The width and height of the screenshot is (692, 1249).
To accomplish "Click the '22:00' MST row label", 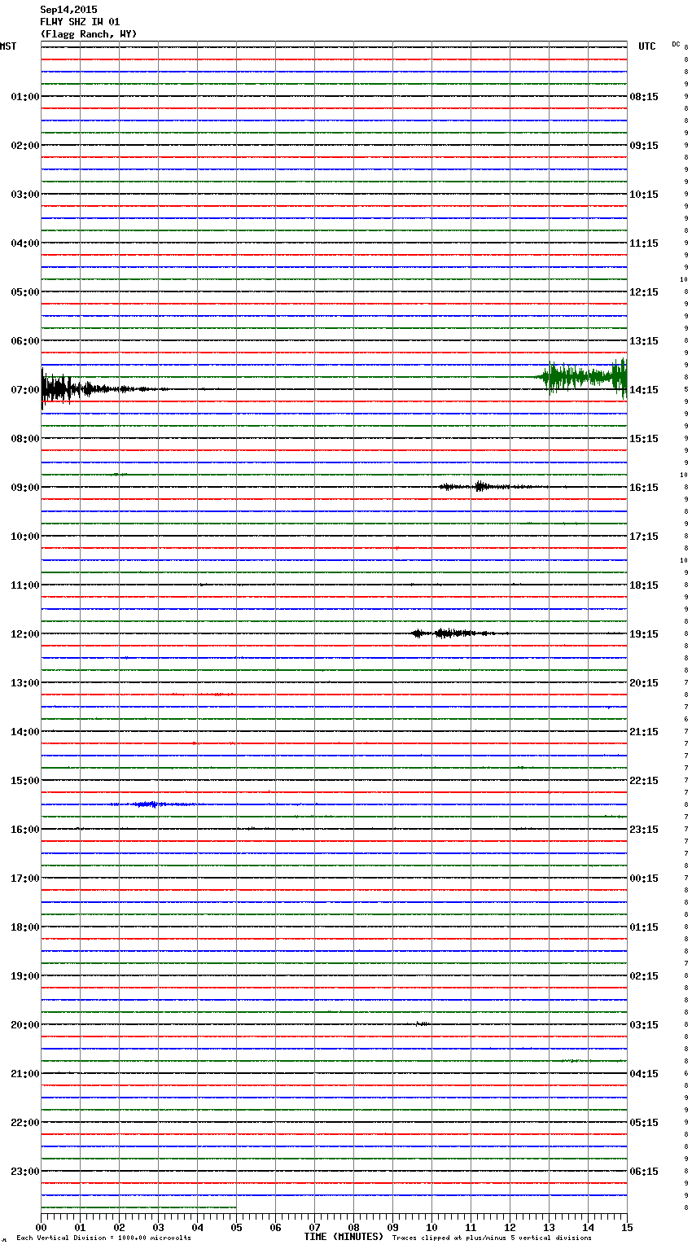I will [25, 1123].
